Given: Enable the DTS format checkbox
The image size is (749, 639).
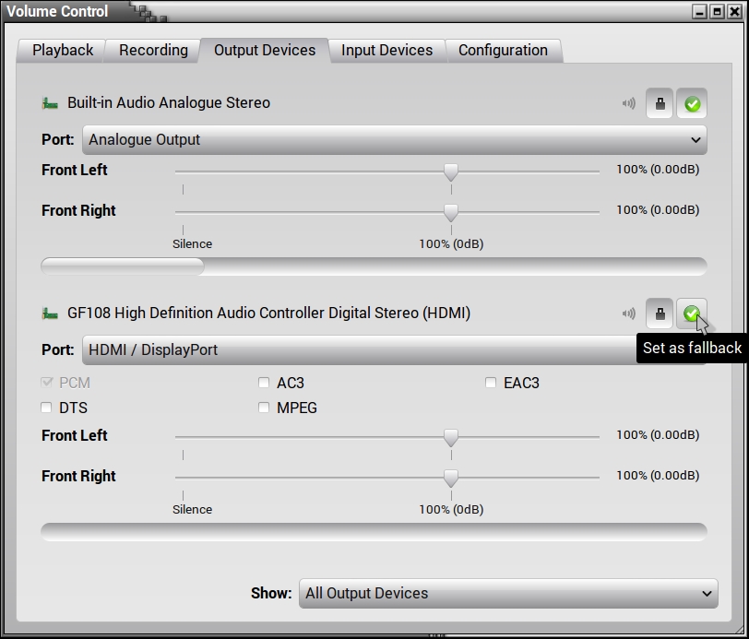Looking at the screenshot, I should 47,408.
